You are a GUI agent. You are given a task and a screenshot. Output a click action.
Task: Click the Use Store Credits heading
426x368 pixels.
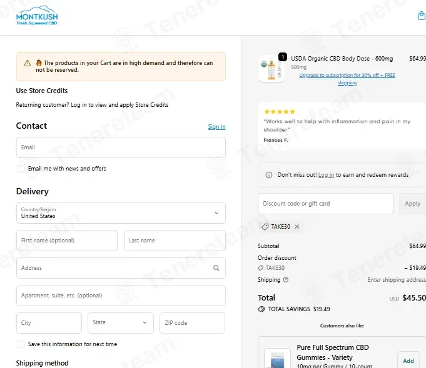(42, 91)
